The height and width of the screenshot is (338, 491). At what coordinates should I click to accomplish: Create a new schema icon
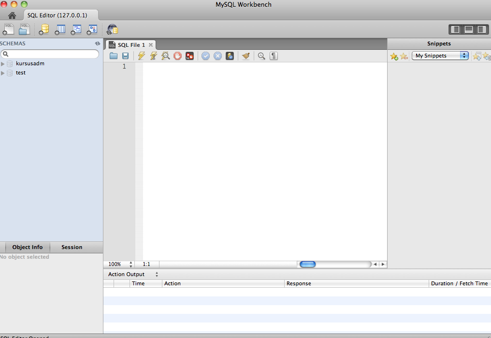pyautogui.click(x=44, y=29)
